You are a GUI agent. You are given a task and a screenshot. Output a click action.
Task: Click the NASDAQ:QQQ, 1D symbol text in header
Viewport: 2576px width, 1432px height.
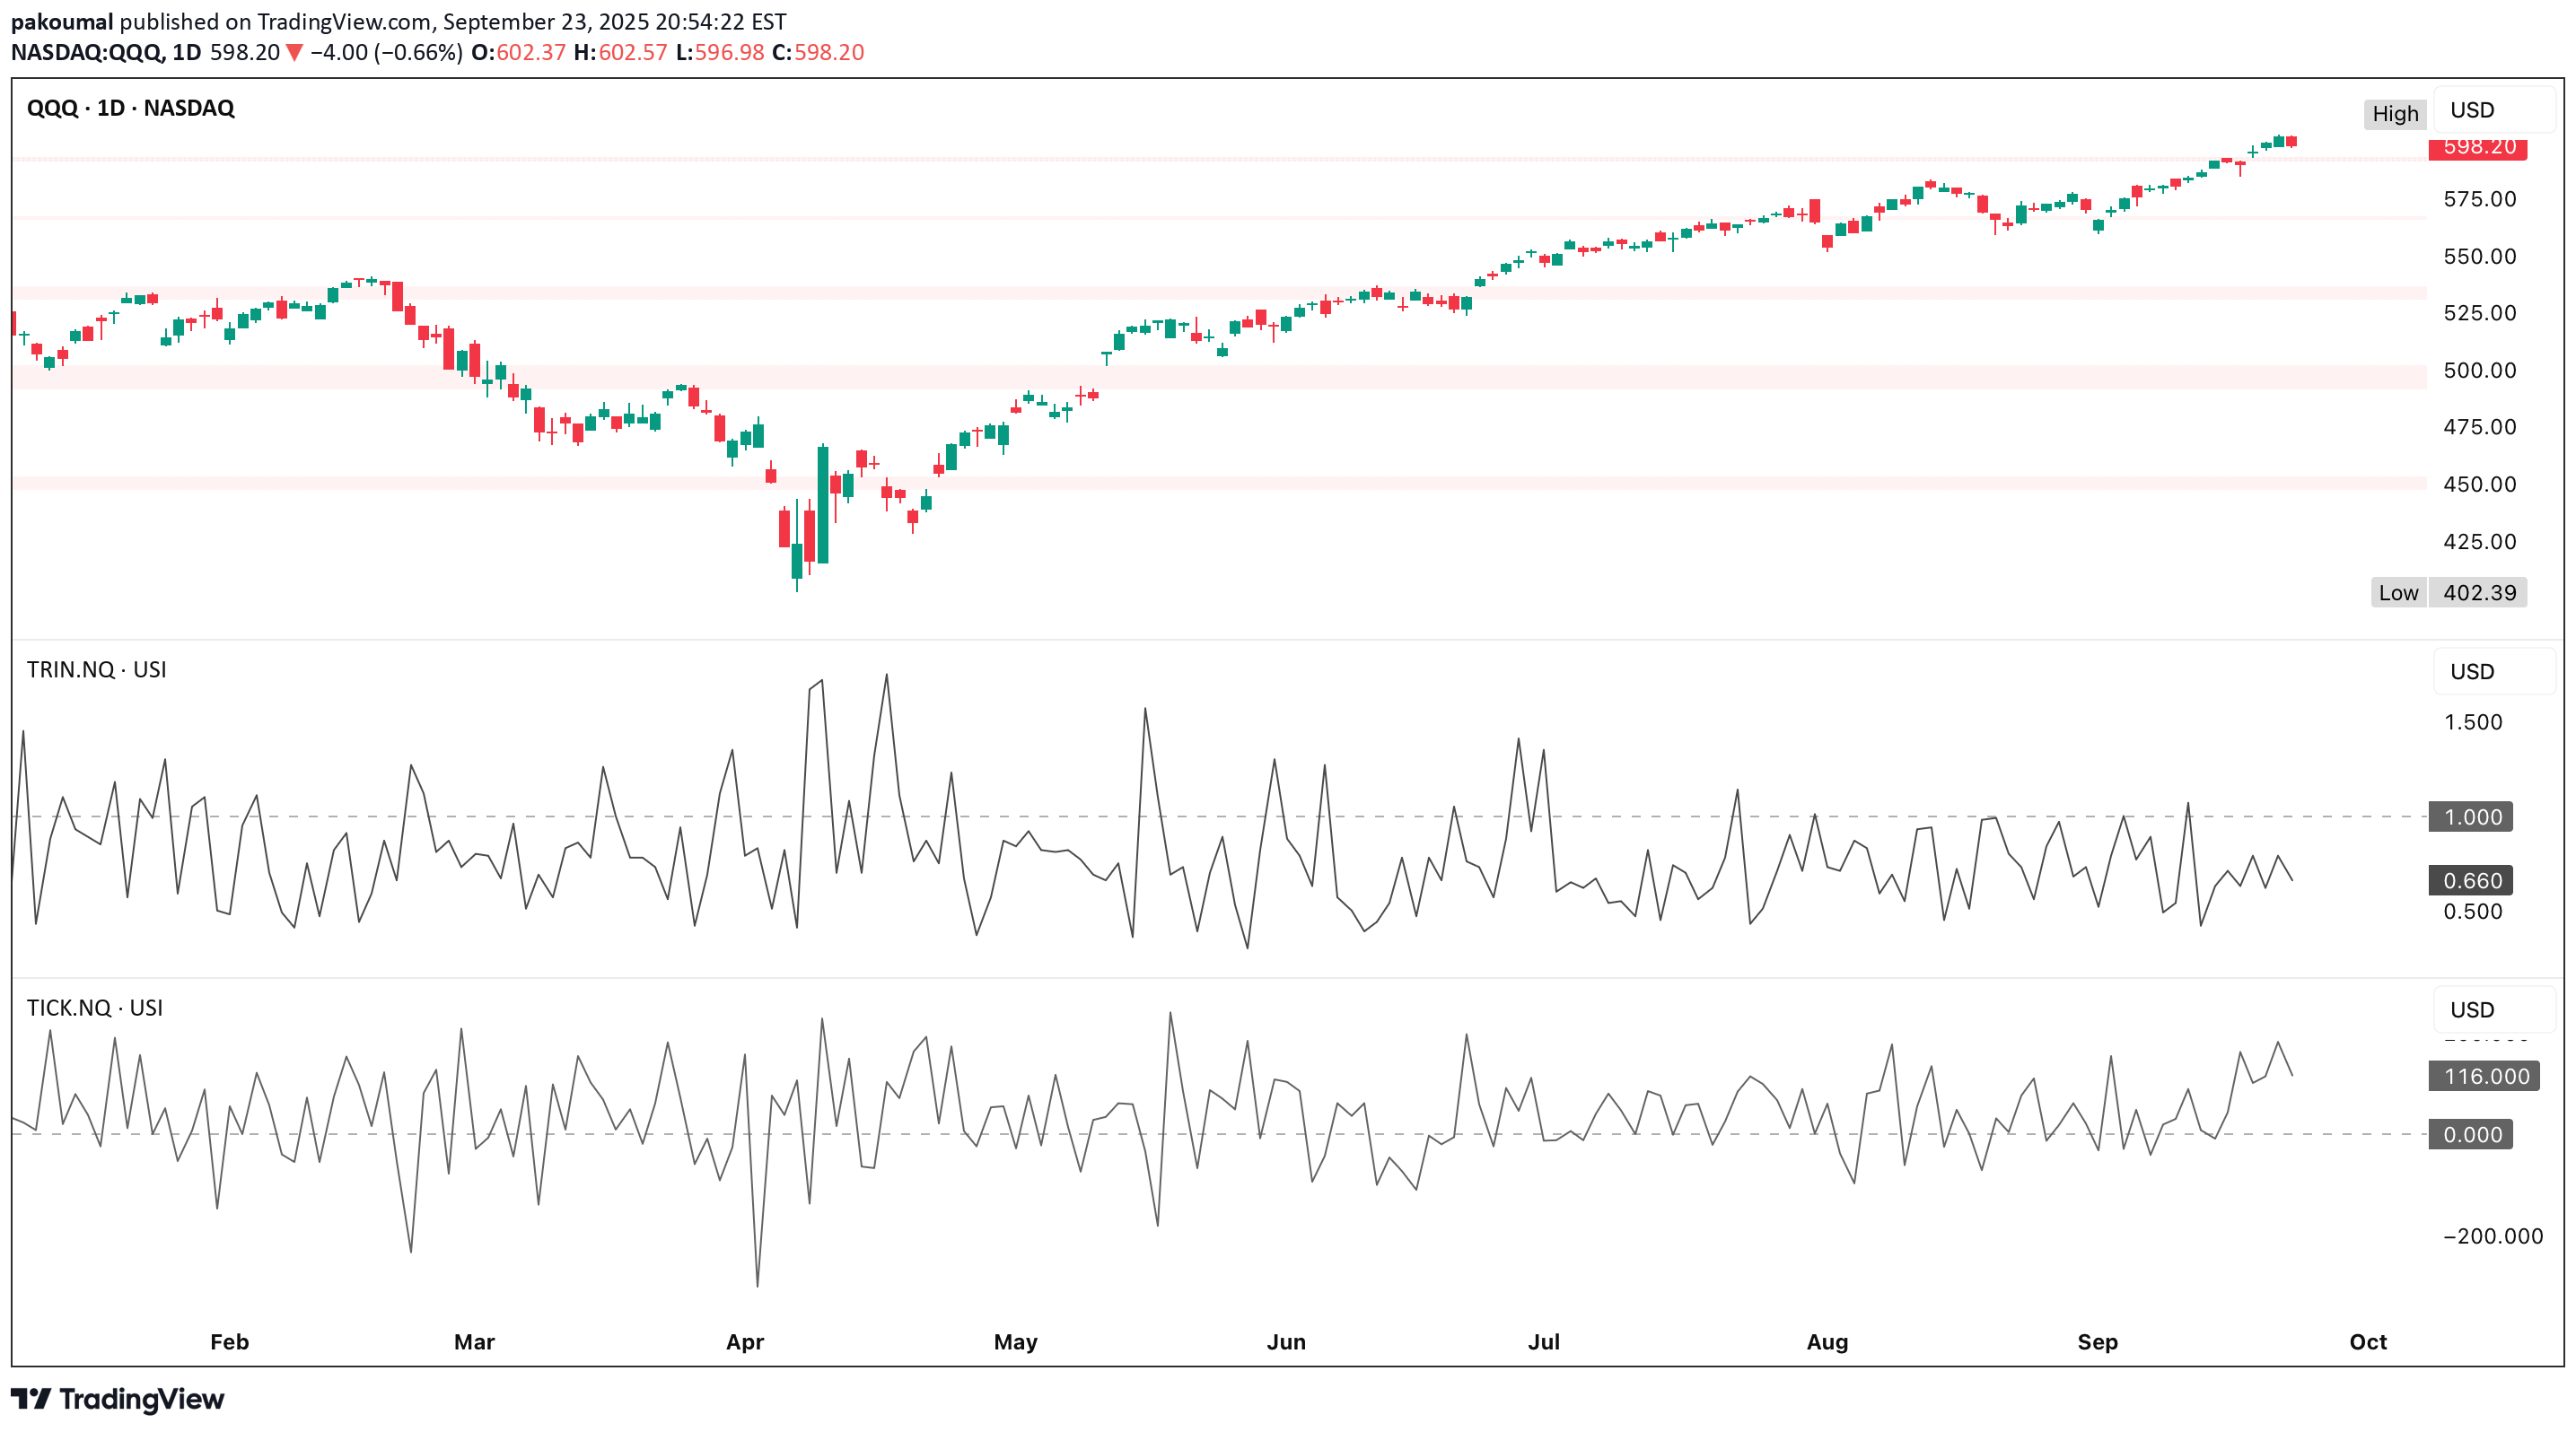106,52
